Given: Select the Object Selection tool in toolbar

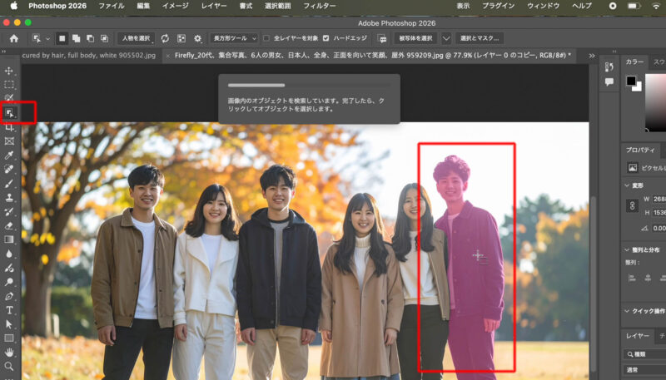Looking at the screenshot, I should [x=9, y=113].
